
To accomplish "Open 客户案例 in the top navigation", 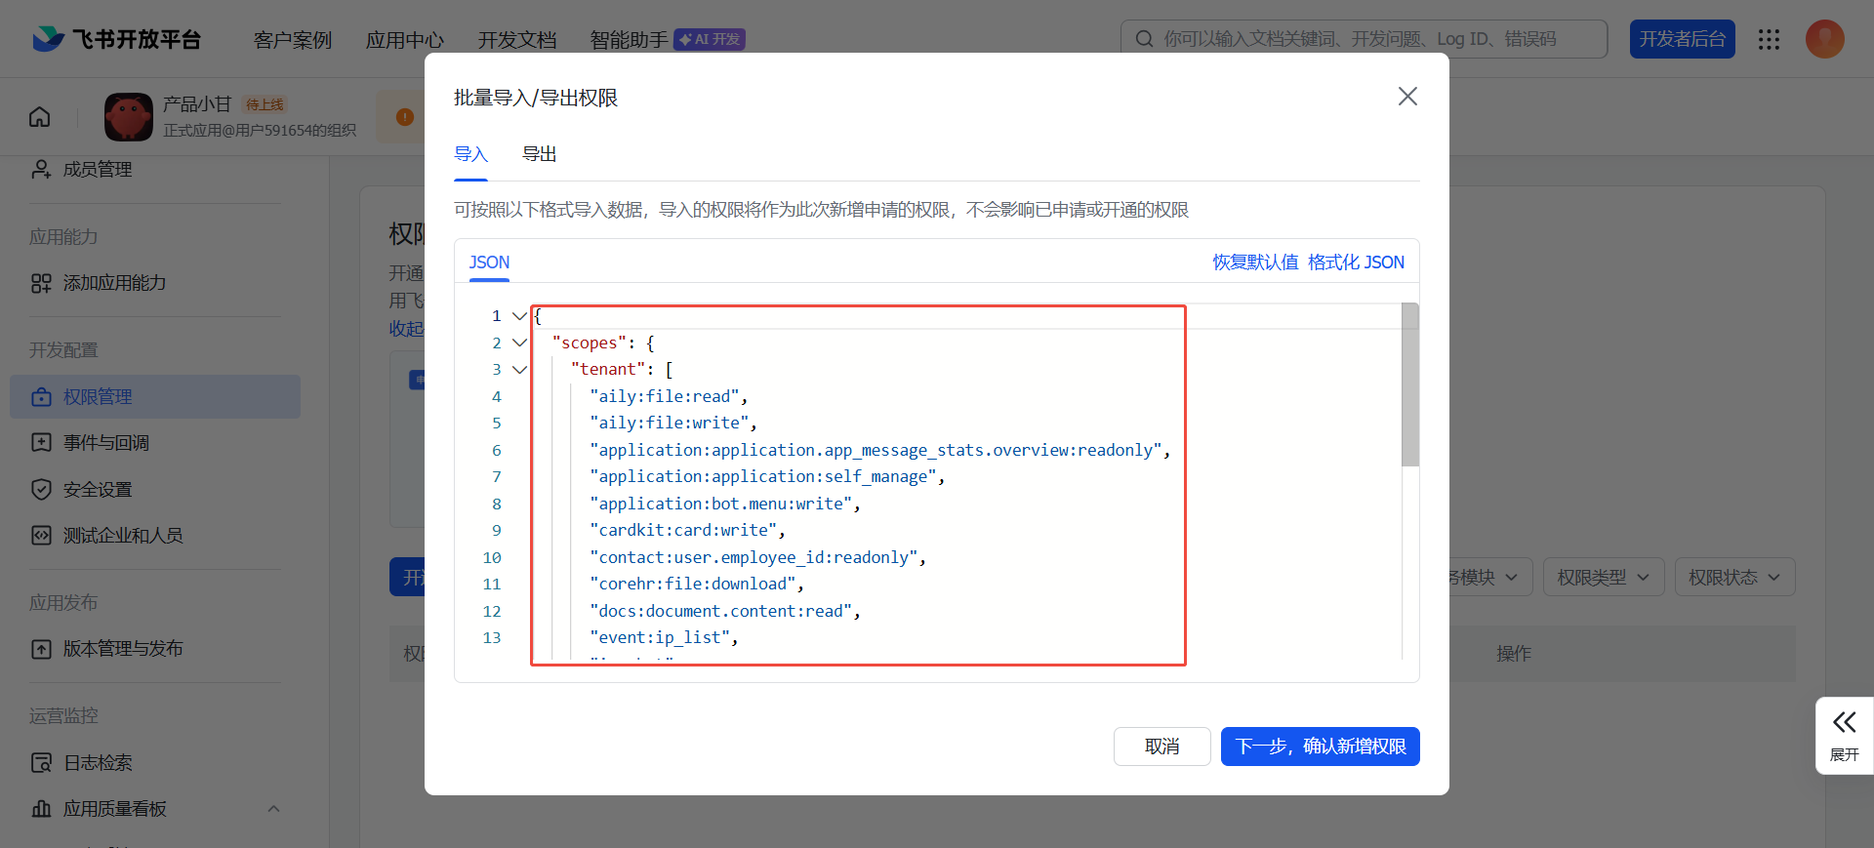I will click(293, 40).
